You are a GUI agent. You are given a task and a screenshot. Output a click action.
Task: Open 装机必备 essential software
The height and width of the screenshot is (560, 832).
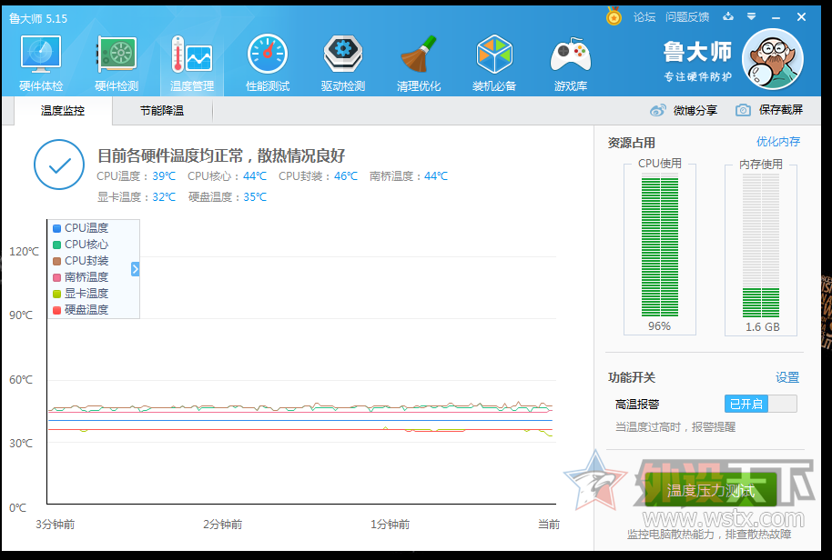494,63
